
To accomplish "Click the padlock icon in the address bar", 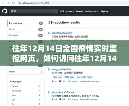I will [x=20, y=3].
